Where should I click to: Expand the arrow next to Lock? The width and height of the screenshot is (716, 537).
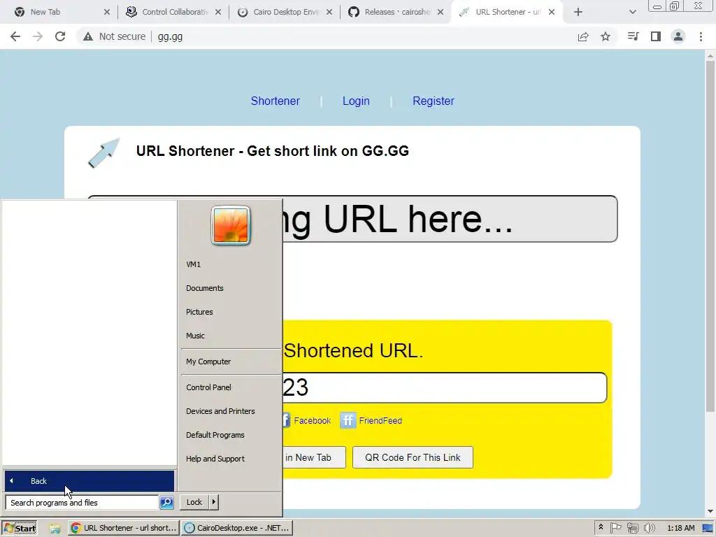[214, 502]
